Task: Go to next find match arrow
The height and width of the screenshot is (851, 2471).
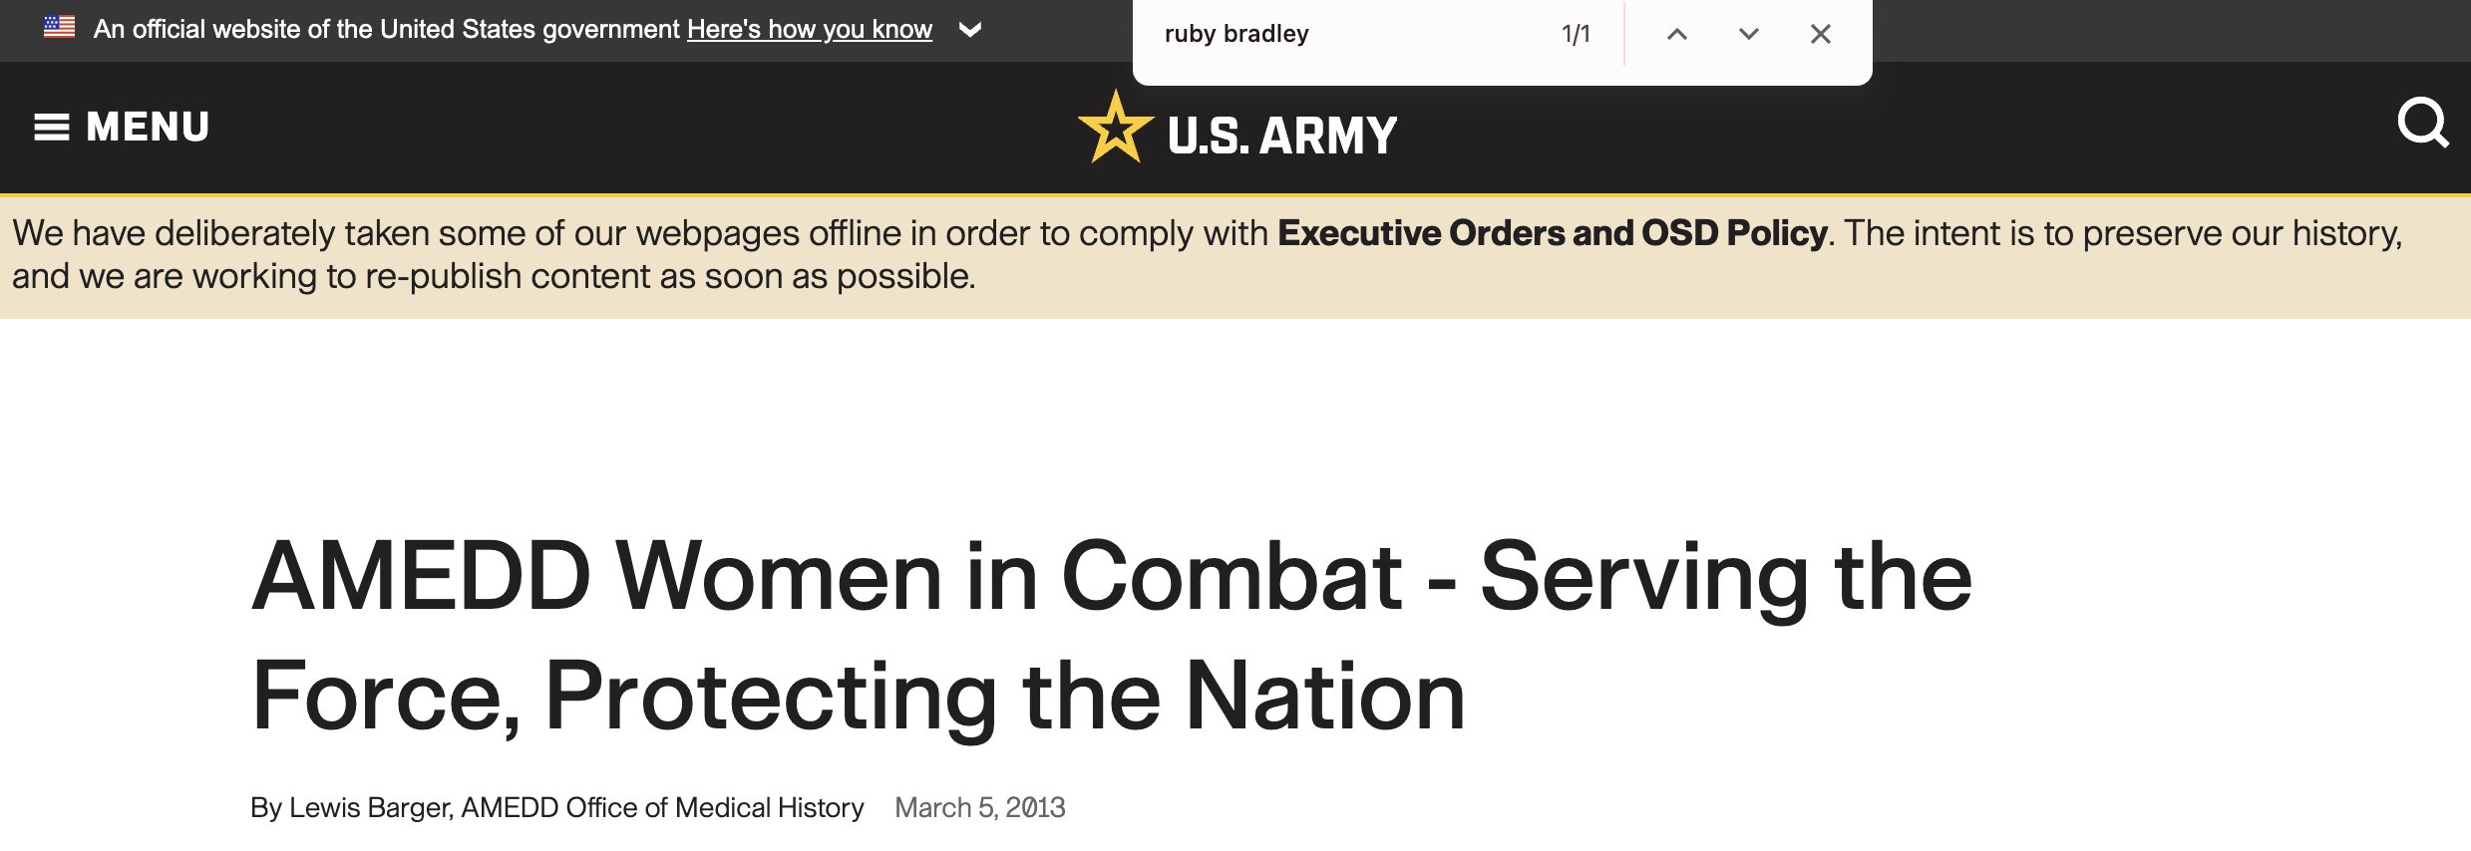Action: pos(1749,34)
